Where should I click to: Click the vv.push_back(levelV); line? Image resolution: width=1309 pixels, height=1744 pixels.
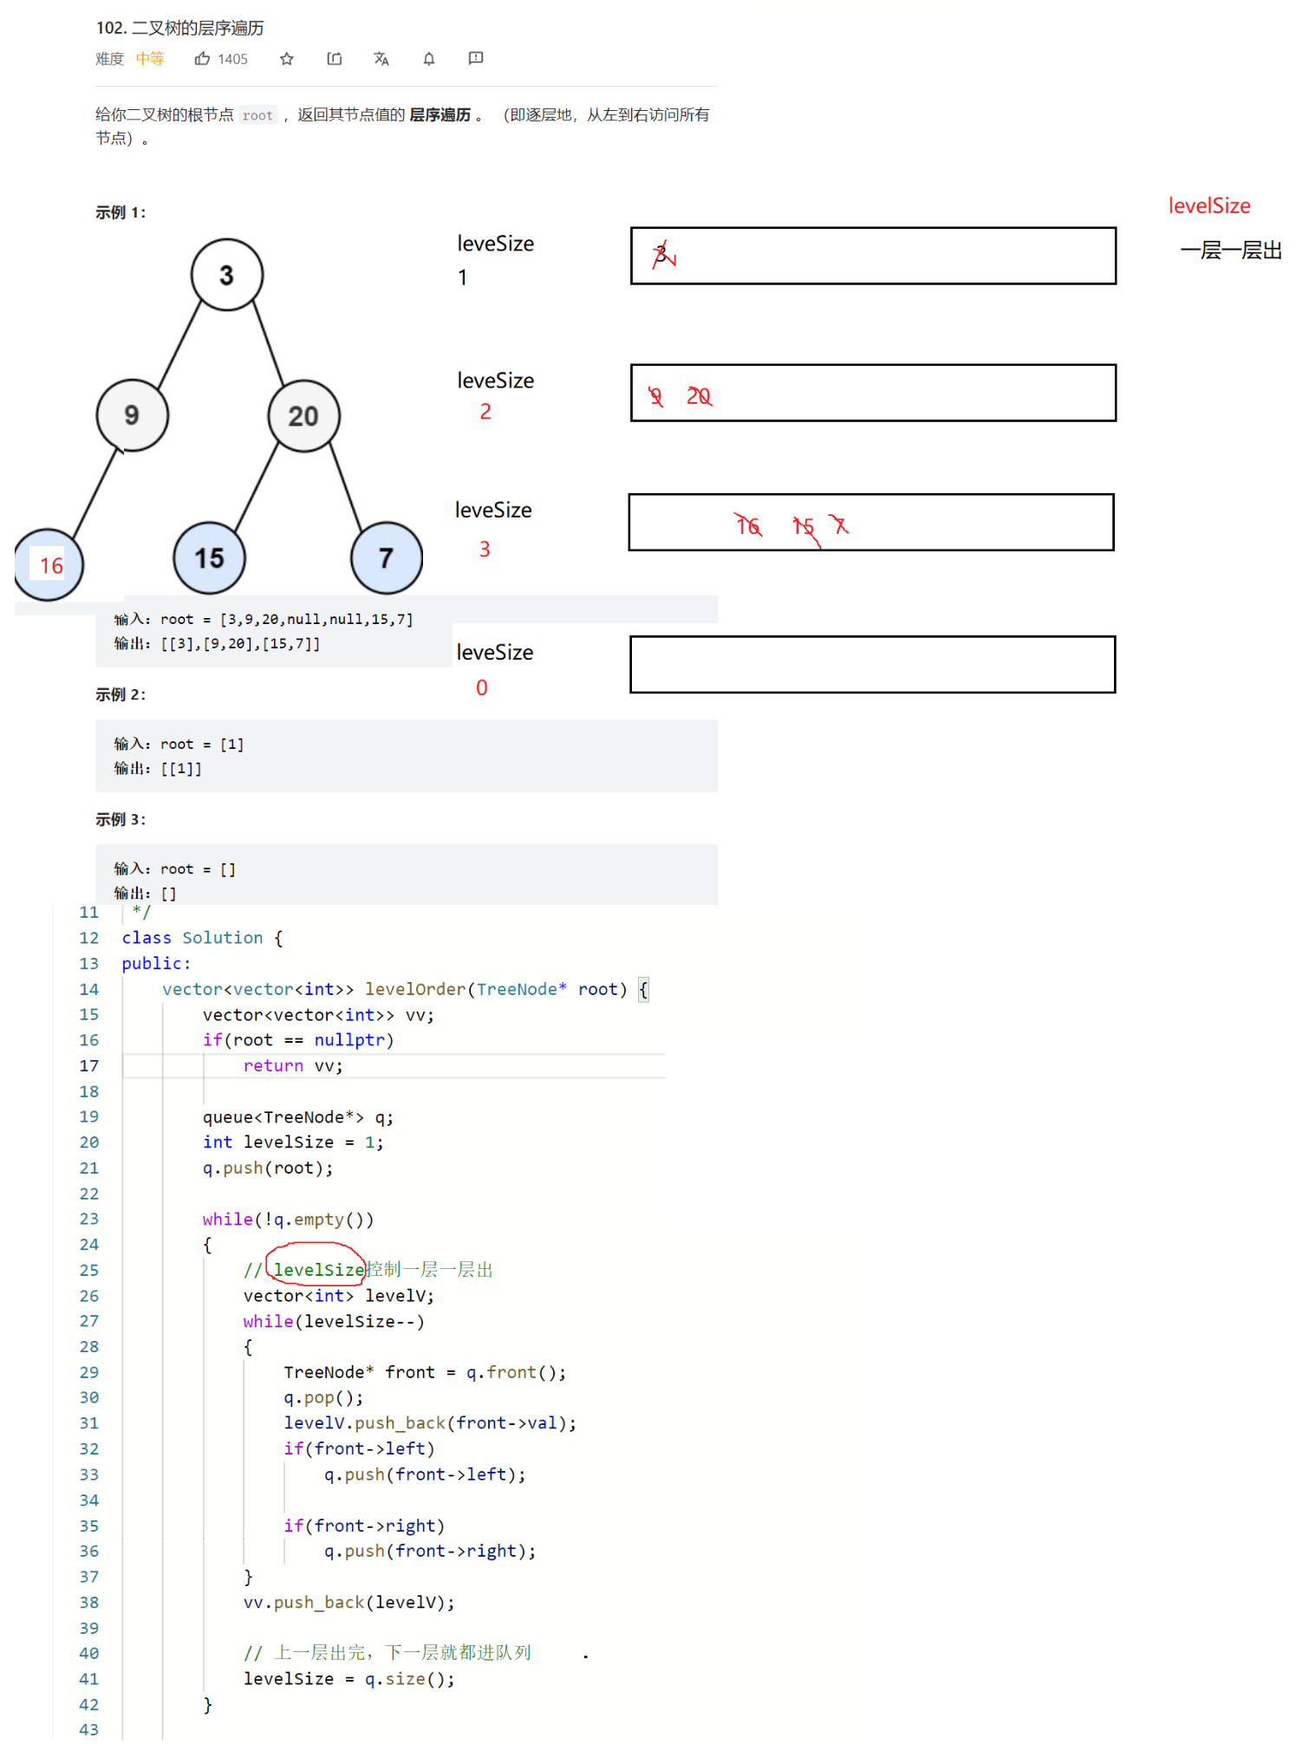(x=349, y=1602)
